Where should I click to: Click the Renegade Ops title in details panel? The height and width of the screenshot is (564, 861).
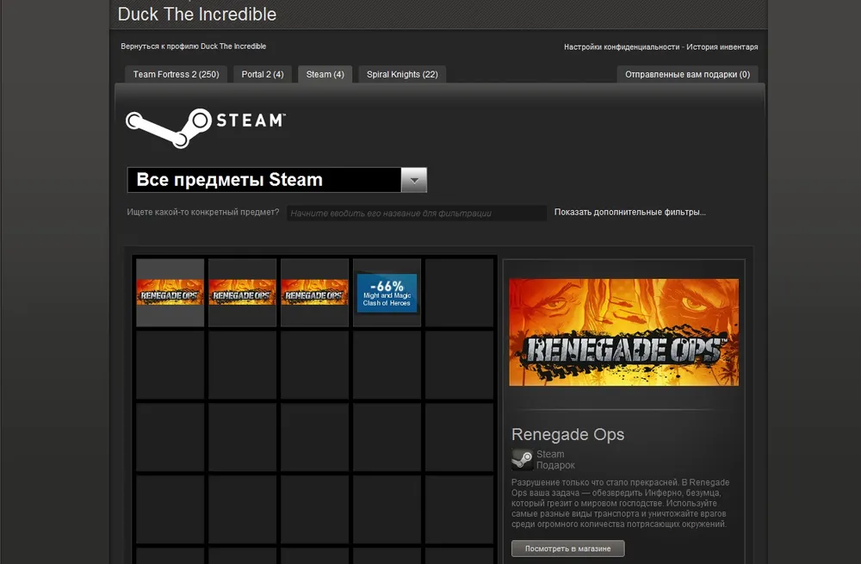pos(567,434)
